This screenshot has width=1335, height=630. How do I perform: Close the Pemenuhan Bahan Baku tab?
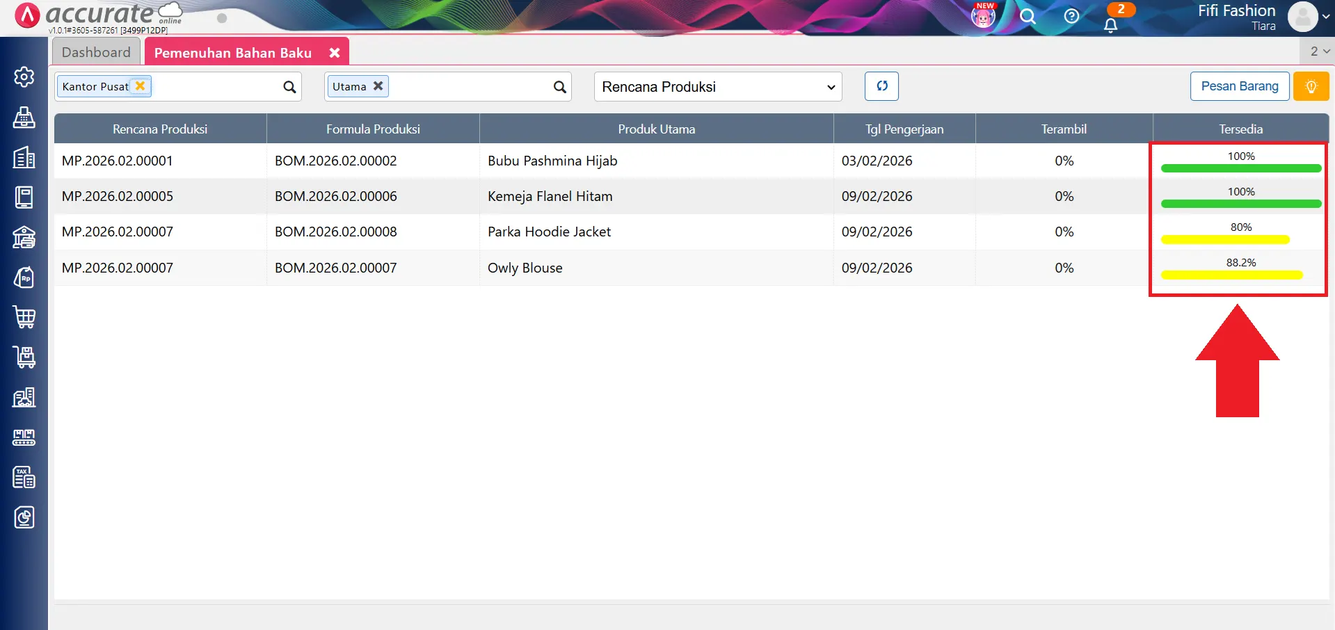335,53
